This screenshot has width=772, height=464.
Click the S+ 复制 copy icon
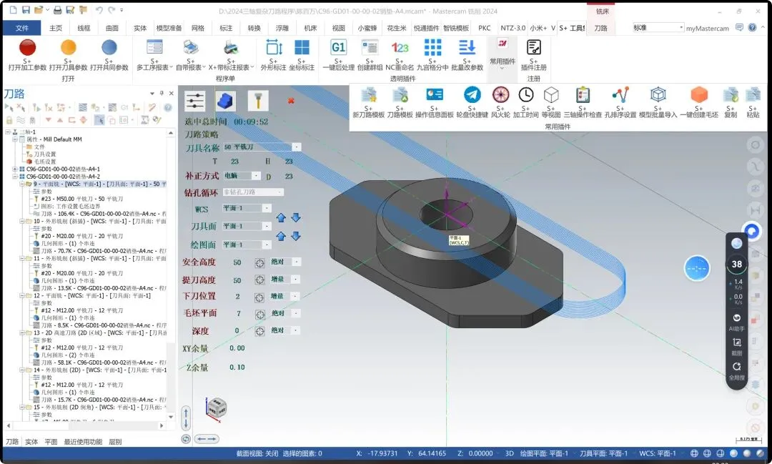(731, 95)
